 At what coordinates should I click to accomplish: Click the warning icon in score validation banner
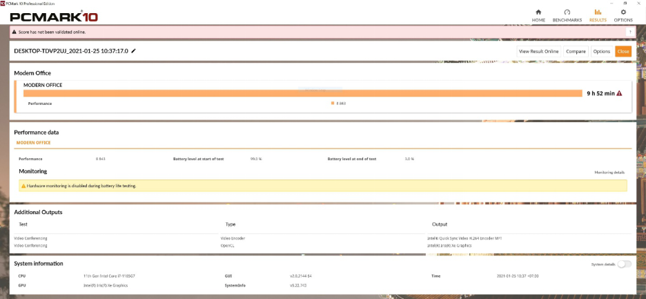pyautogui.click(x=14, y=32)
